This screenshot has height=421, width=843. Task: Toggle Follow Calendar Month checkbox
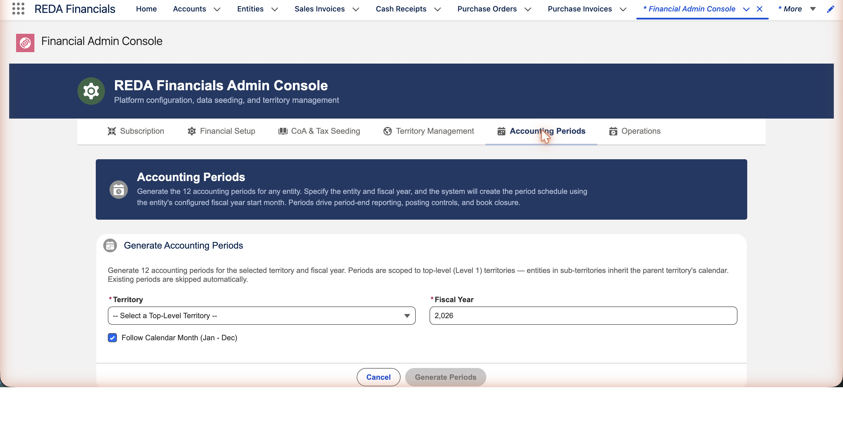coord(112,338)
